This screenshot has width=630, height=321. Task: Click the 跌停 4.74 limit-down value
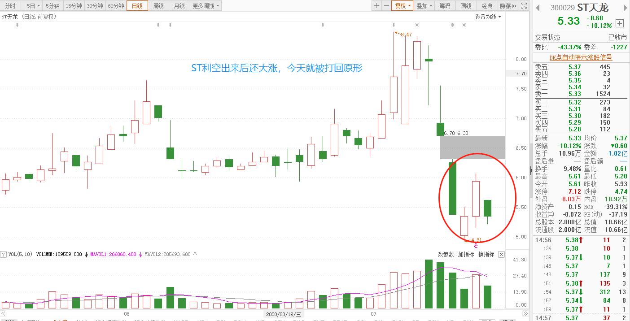click(620, 191)
